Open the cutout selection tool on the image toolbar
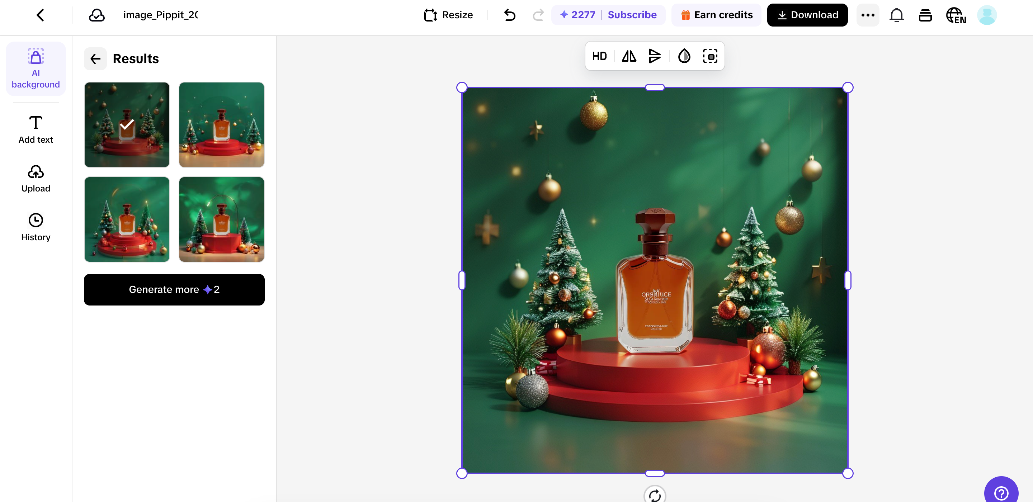Image resolution: width=1033 pixels, height=502 pixels. click(x=710, y=56)
